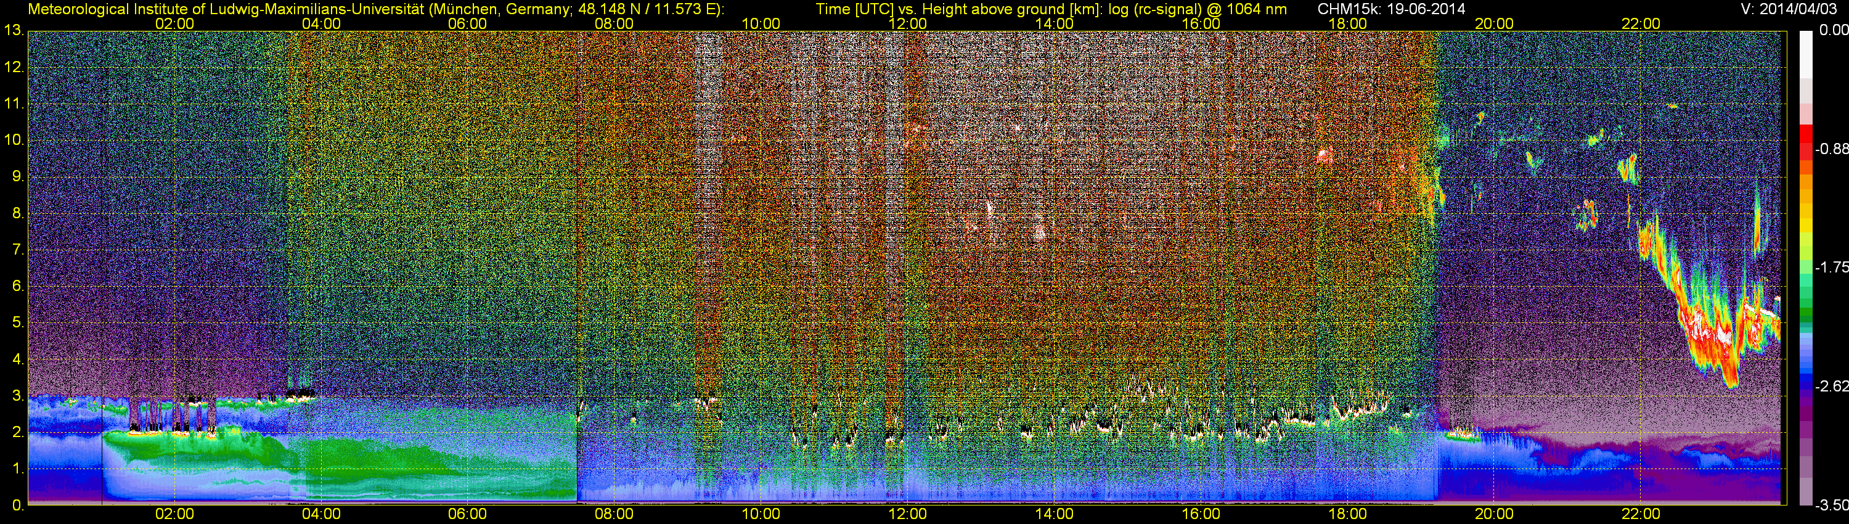Click the 4 km label on the height axis

coord(18,359)
